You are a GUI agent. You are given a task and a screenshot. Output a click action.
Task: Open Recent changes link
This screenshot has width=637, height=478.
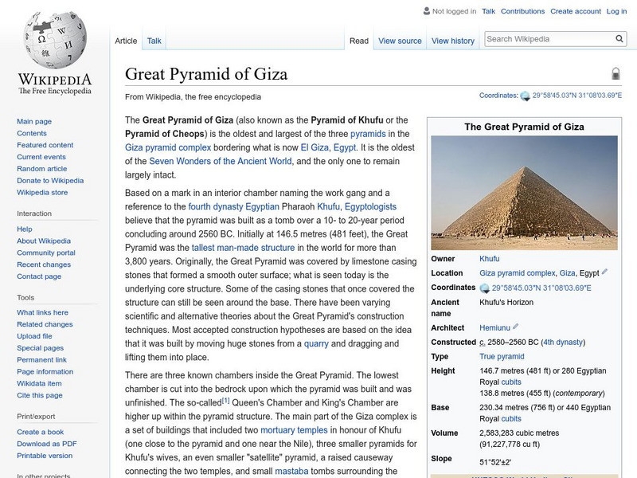[x=44, y=264]
